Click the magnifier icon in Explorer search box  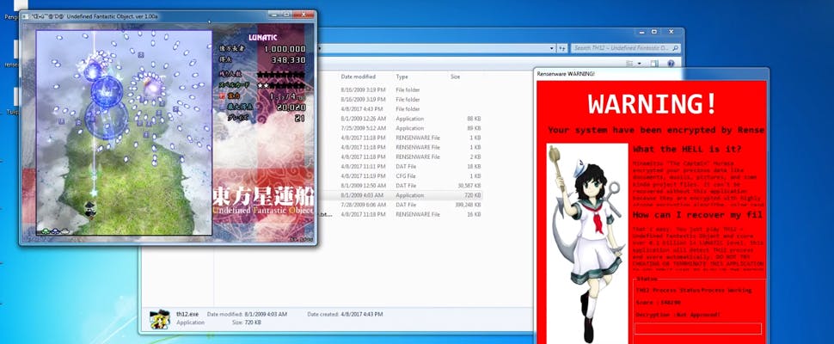[676, 48]
